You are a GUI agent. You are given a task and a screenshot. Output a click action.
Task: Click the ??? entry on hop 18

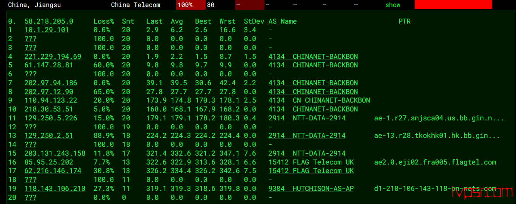click(x=30, y=180)
